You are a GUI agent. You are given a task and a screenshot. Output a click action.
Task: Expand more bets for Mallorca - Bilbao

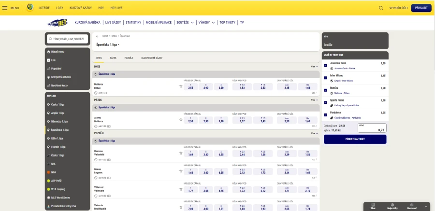point(314,93)
